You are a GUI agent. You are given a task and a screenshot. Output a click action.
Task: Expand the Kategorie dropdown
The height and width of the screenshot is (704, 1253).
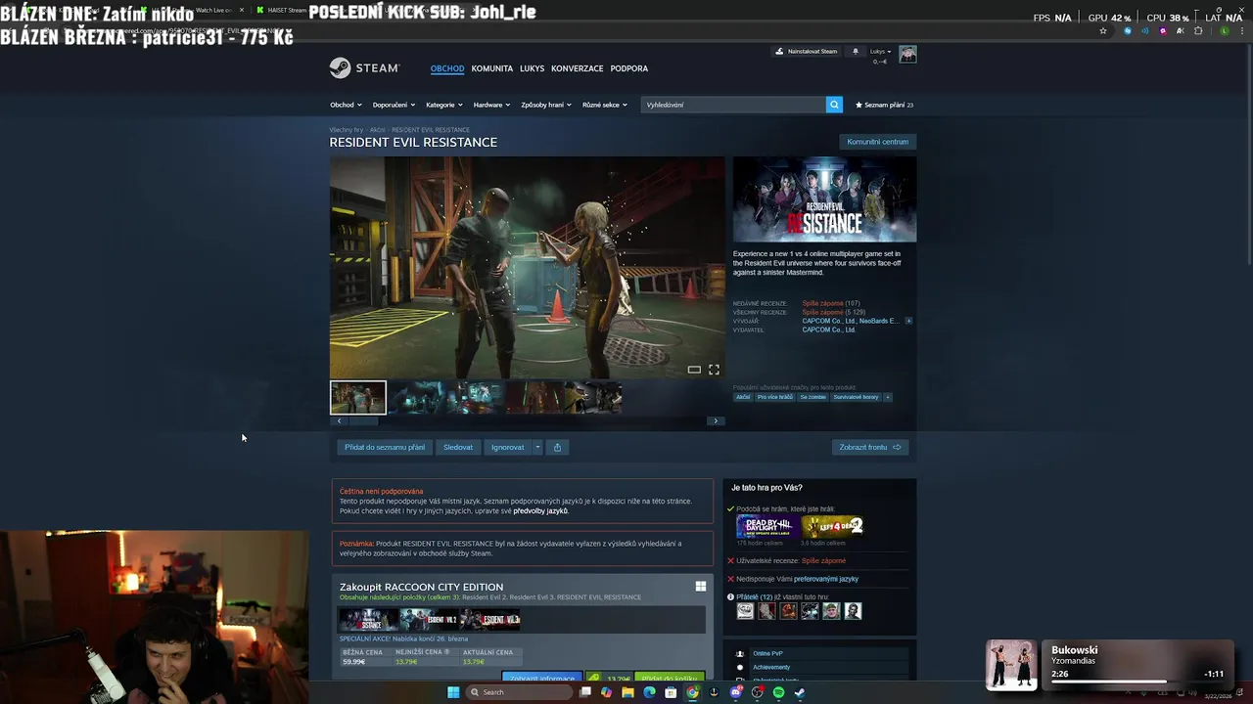coord(444,105)
